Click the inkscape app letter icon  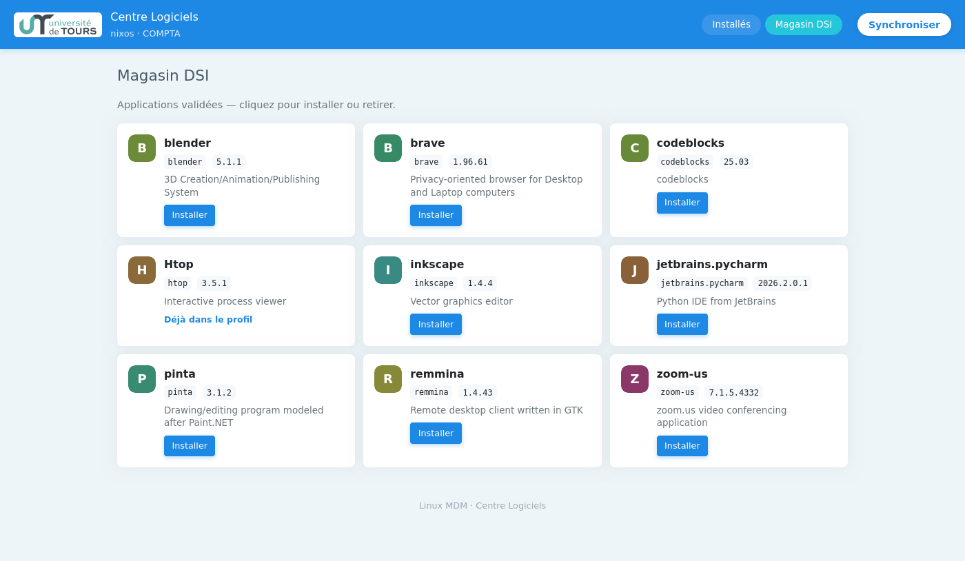pyautogui.click(x=388, y=270)
